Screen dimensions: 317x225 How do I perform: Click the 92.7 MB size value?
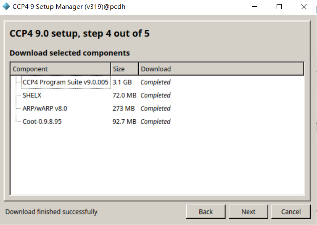pos(124,121)
